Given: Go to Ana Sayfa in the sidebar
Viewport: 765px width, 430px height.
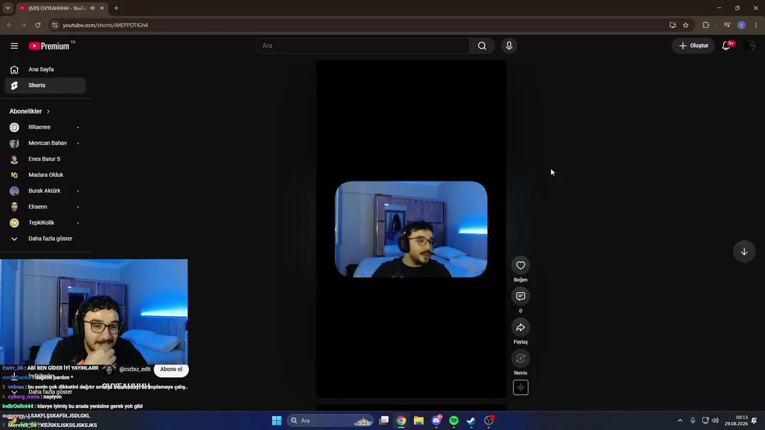Looking at the screenshot, I should 46,69.
